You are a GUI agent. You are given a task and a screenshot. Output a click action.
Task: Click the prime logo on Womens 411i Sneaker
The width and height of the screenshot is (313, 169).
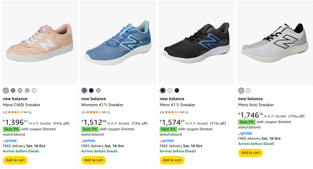(88, 141)
